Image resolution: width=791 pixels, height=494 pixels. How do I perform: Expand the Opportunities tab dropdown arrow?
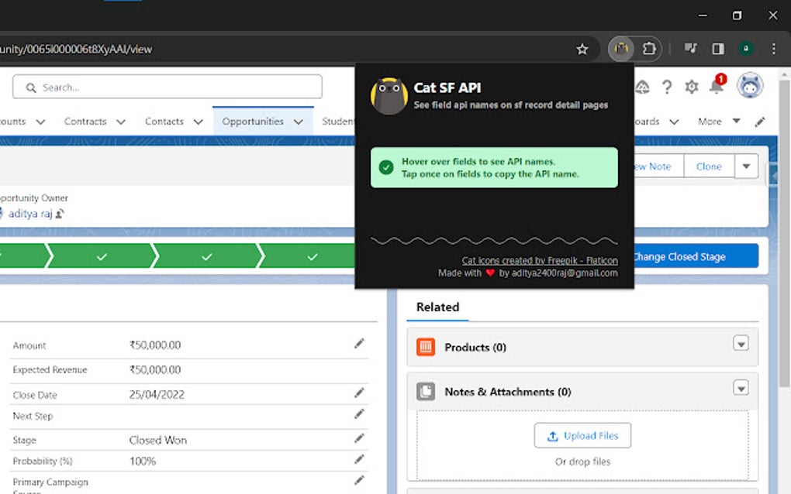point(299,121)
